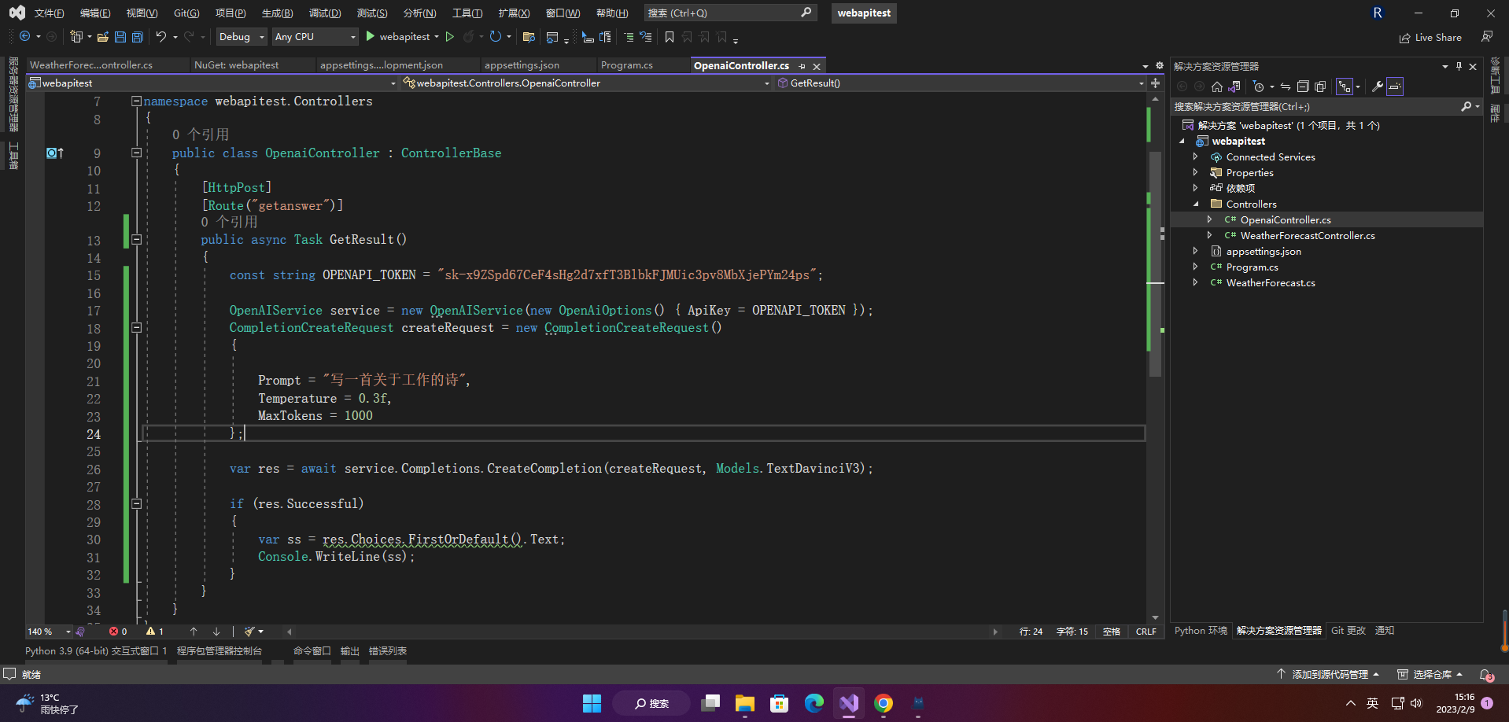Open the 调试(D) menu
The width and height of the screenshot is (1509, 722).
coord(325,13)
